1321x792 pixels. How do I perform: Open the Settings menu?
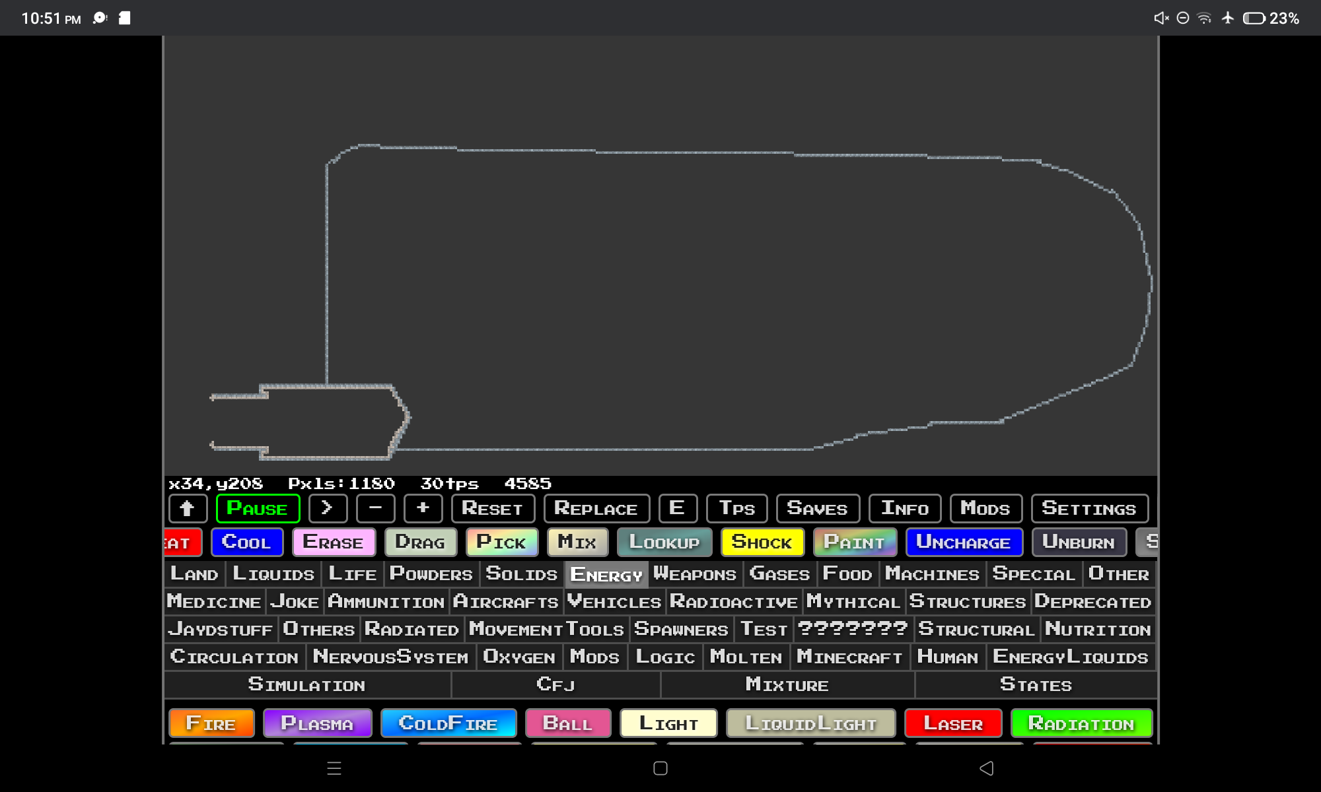click(x=1089, y=509)
